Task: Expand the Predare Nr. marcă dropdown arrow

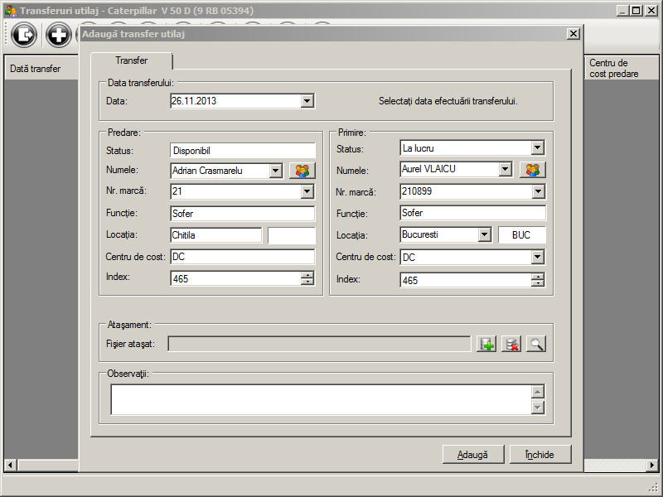Action: coord(307,191)
